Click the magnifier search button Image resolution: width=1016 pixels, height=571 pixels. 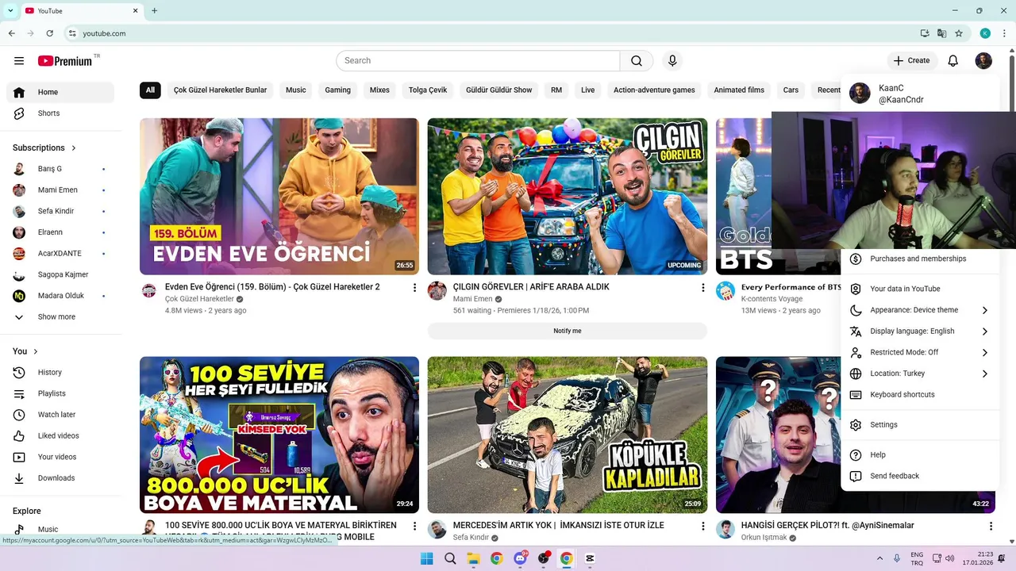point(637,61)
